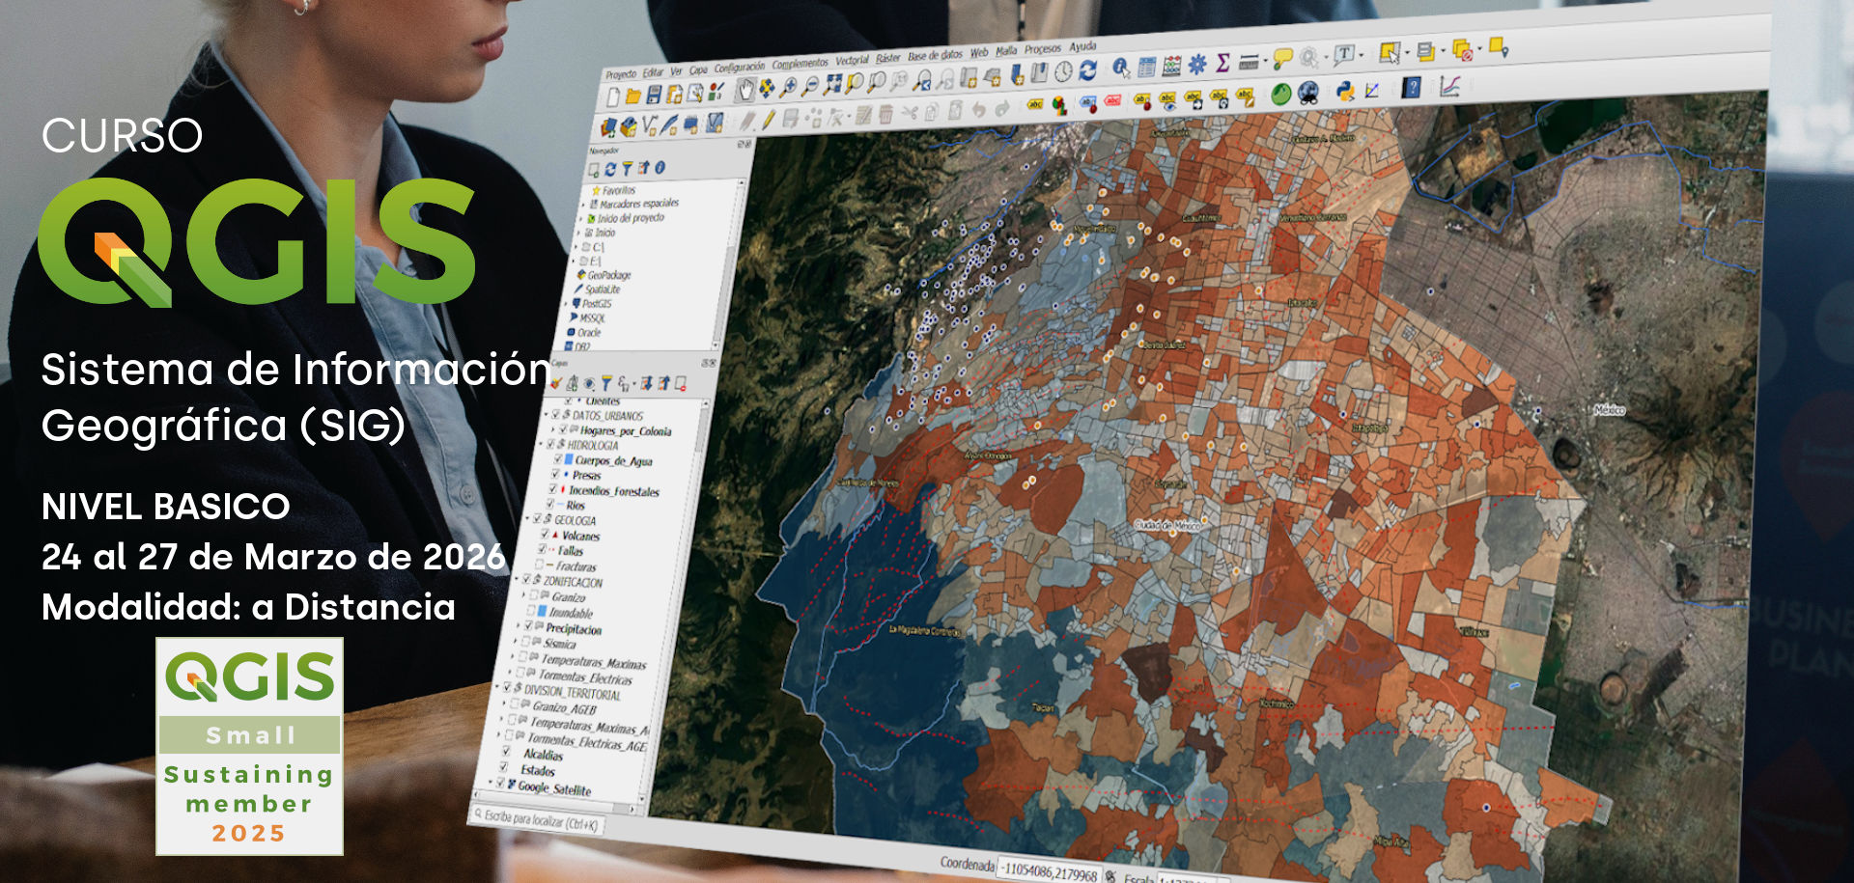This screenshot has width=1854, height=883.
Task: Enable the Fracturas layer checkbox
Action: click(538, 563)
